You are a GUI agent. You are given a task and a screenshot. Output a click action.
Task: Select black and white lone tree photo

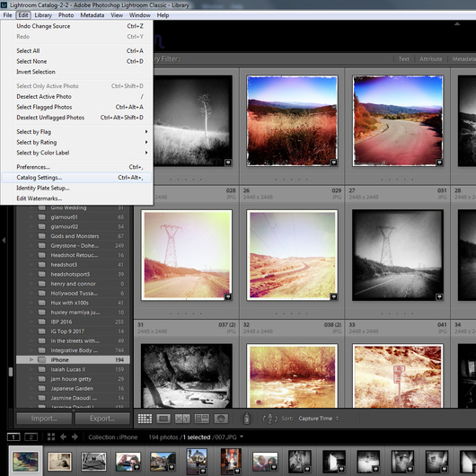tap(192, 121)
